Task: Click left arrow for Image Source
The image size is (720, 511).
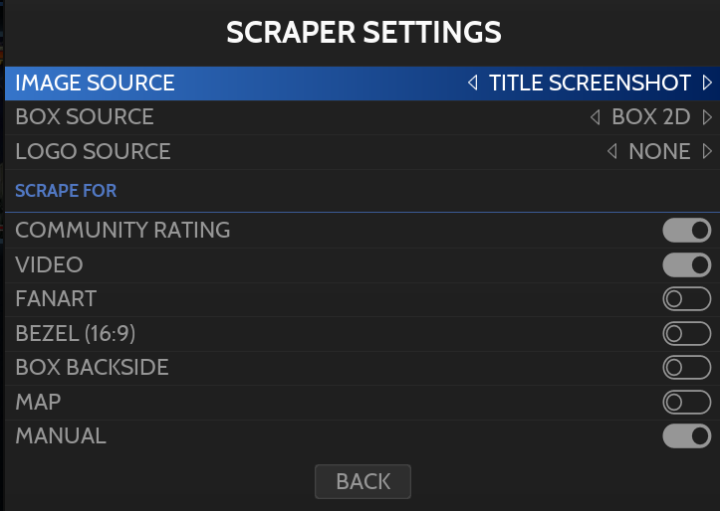Action: point(473,84)
